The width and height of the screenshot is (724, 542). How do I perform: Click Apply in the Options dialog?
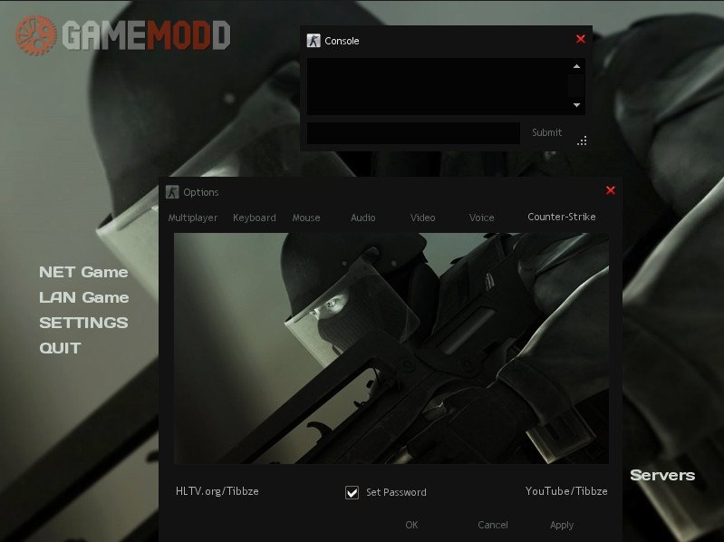562,525
